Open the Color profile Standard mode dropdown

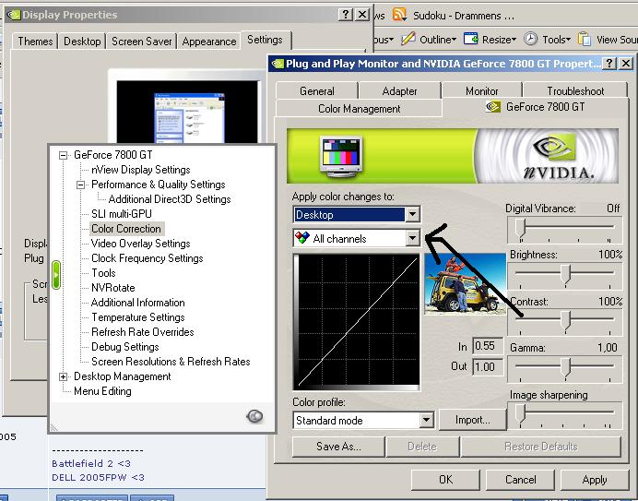click(x=426, y=420)
